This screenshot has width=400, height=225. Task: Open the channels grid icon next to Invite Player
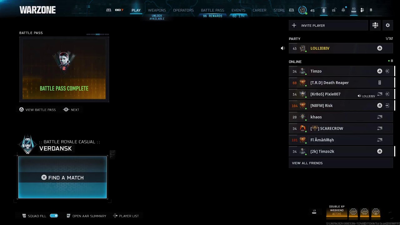pyautogui.click(x=375, y=25)
